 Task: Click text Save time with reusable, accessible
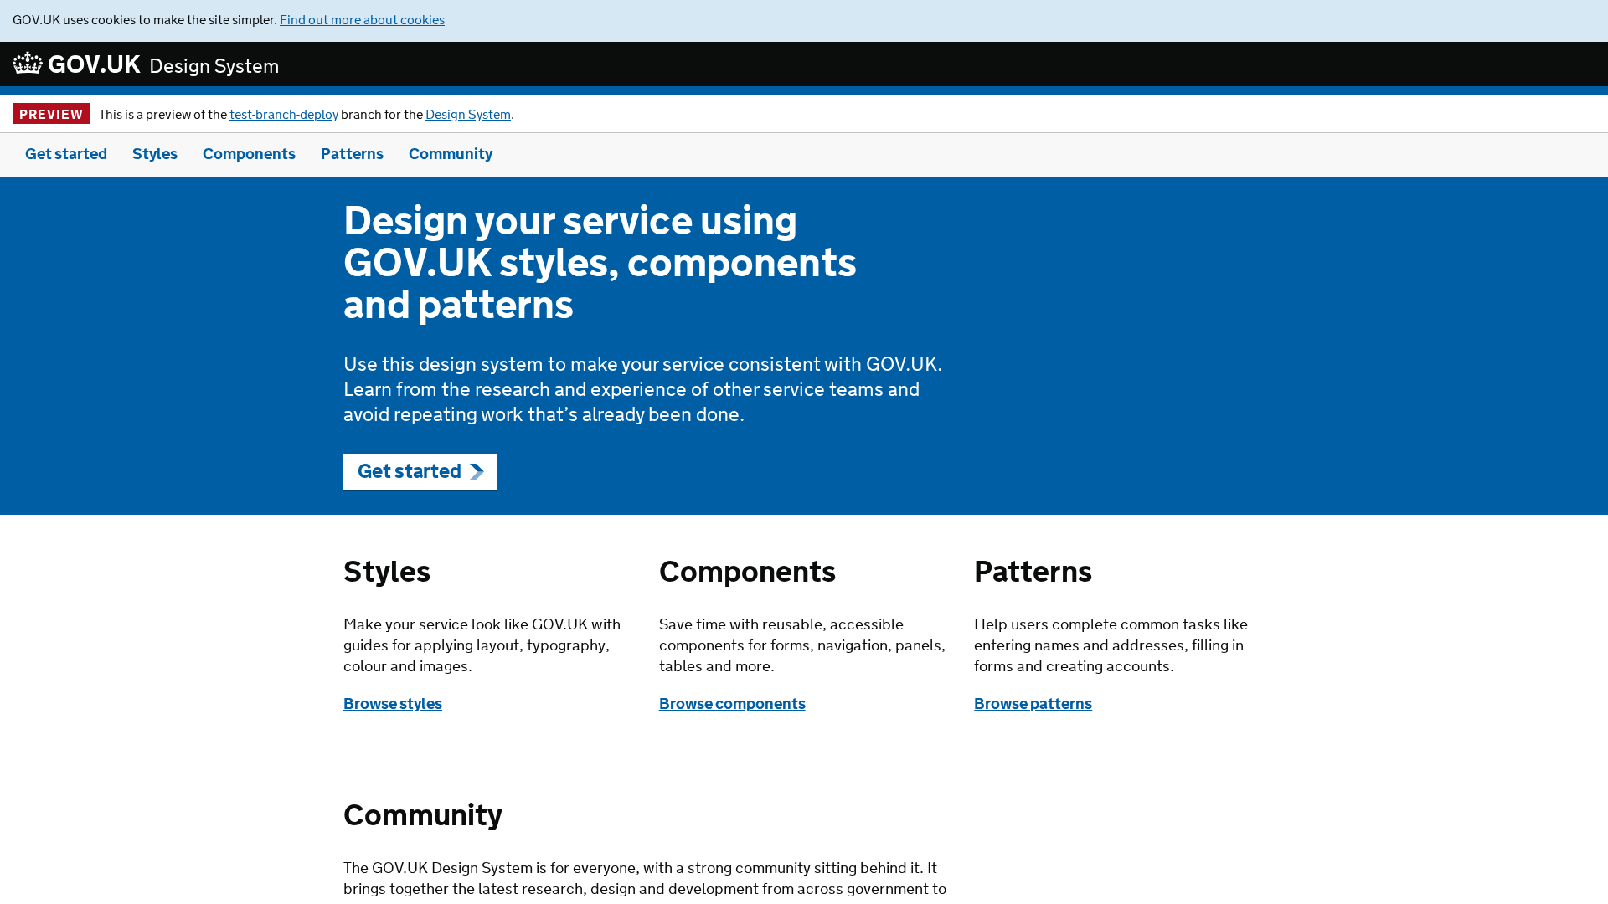(x=802, y=645)
